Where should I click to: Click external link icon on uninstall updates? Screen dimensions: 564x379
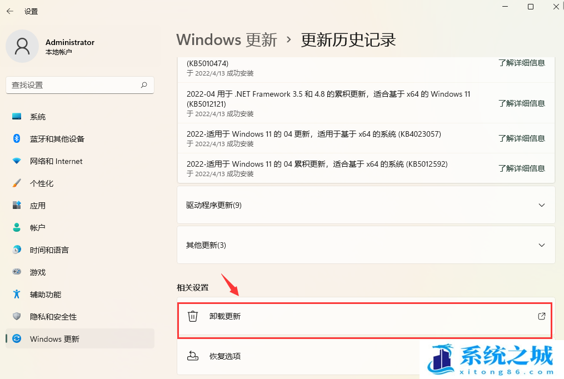(541, 316)
